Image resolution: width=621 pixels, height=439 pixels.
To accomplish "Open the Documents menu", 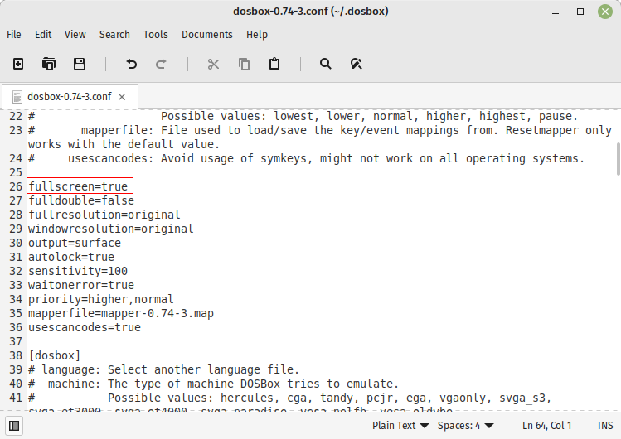I will coord(207,35).
